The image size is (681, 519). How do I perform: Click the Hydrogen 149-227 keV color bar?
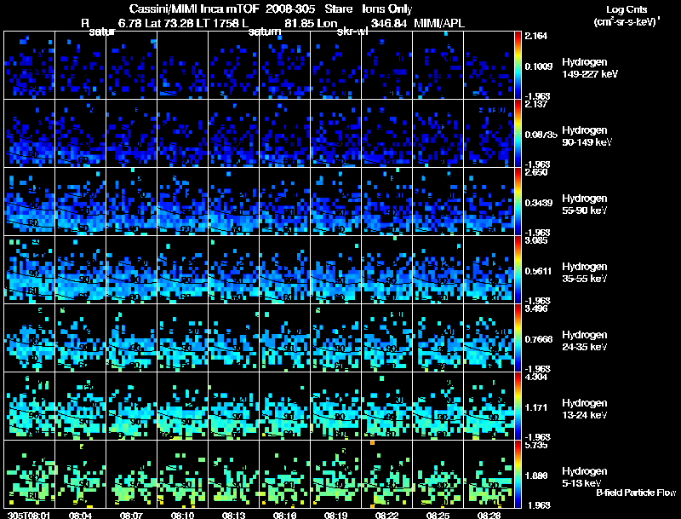(519, 66)
